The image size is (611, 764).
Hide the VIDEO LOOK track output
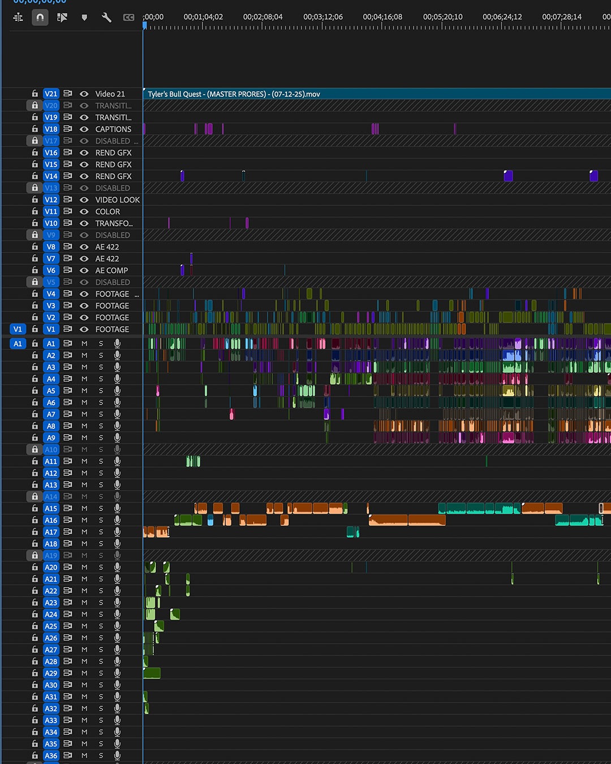click(84, 200)
